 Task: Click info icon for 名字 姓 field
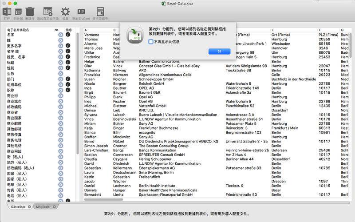click(x=68, y=51)
